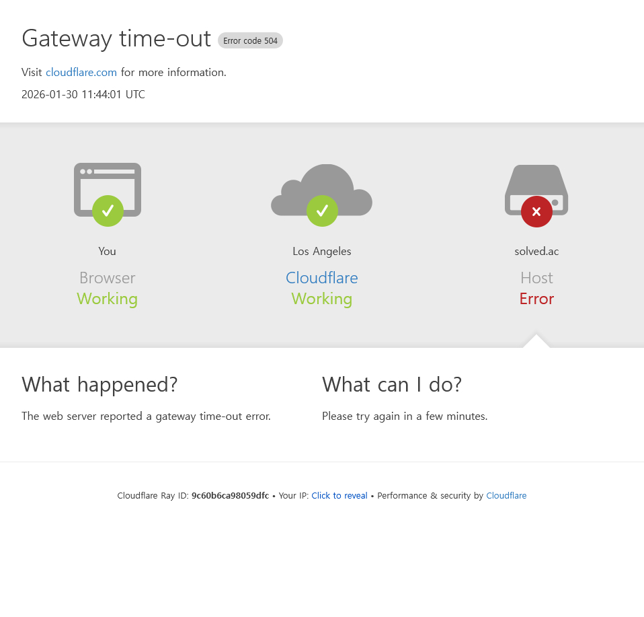This screenshot has height=617, width=644.
Task: Click the browser window icon
Action: coord(108,190)
